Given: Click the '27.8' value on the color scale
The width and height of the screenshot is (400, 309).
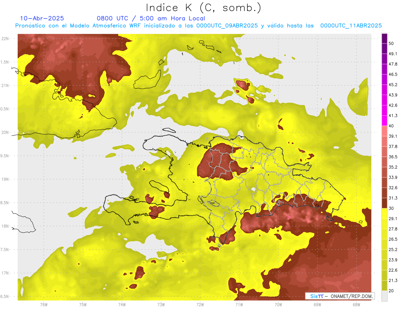Looking at the screenshot, I should [x=393, y=229].
